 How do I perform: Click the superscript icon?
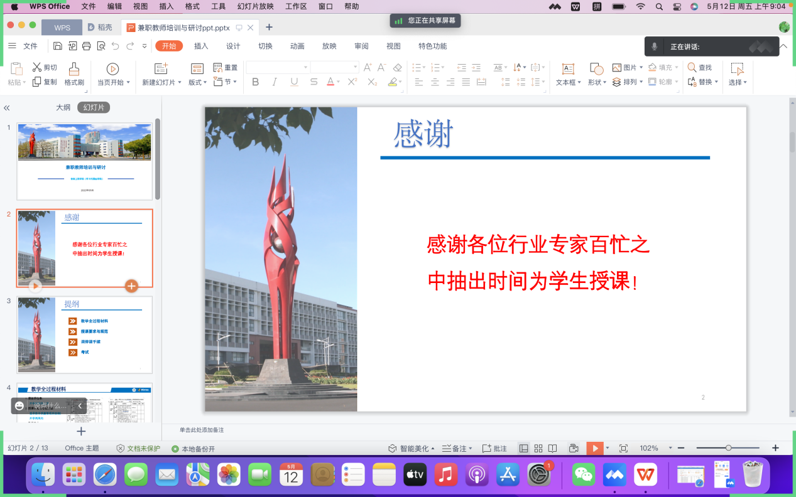(352, 82)
